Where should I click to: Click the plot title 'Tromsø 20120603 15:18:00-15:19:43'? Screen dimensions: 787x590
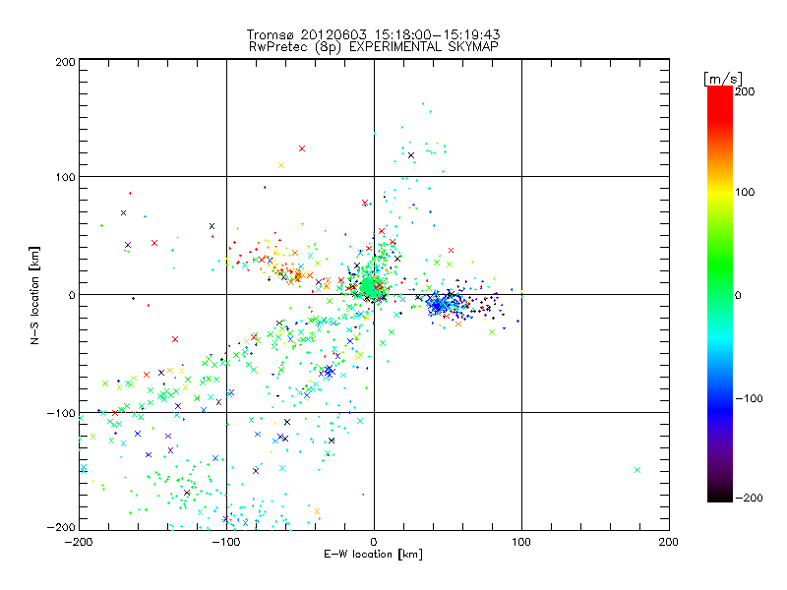373,34
